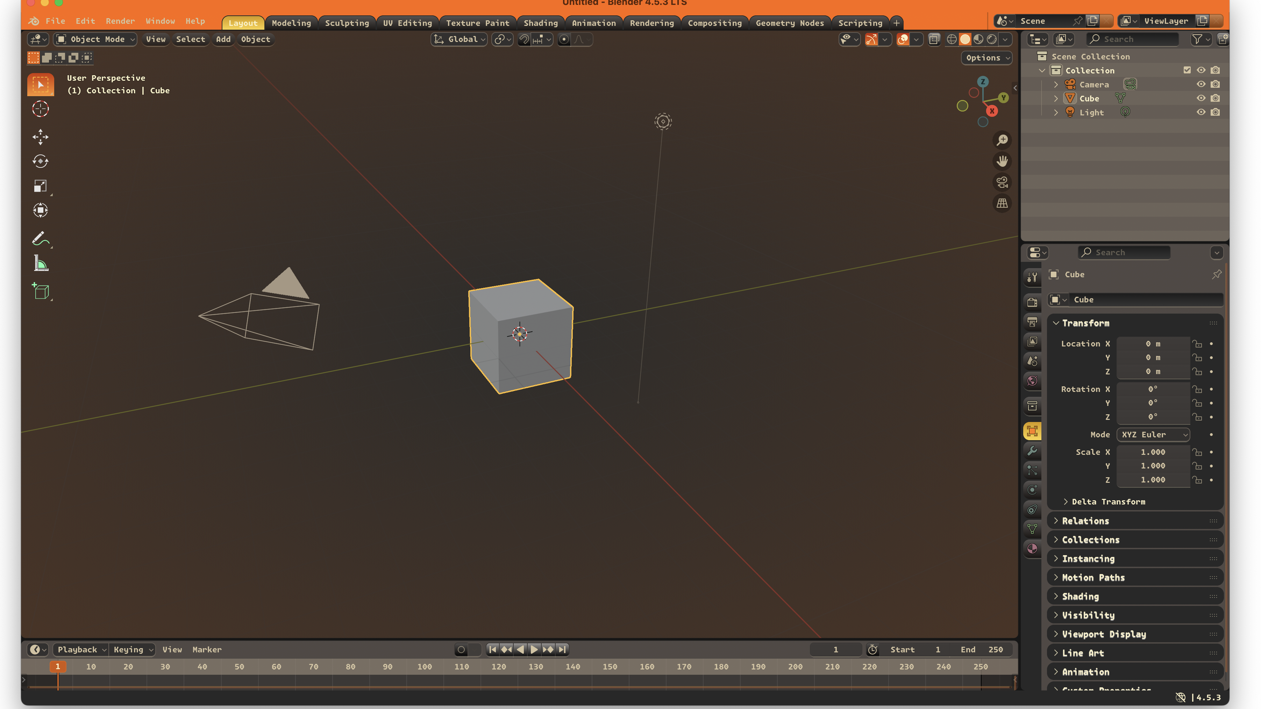Pick the Measure tool
1261x709 pixels.
40,264
